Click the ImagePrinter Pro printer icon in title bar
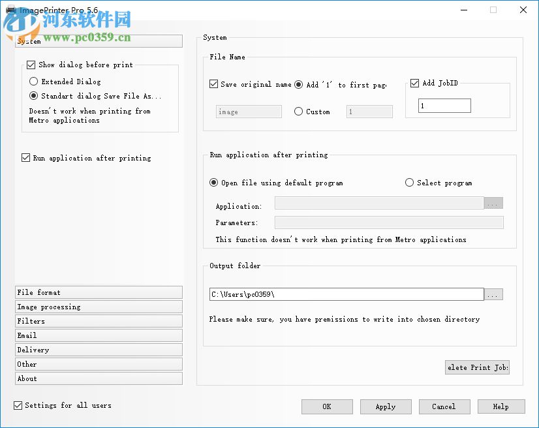This screenshot has width=539, height=428. (x=10, y=10)
